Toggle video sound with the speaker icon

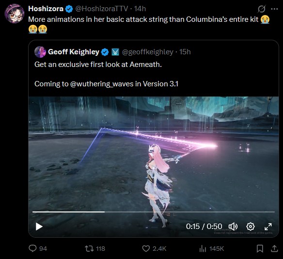click(233, 227)
